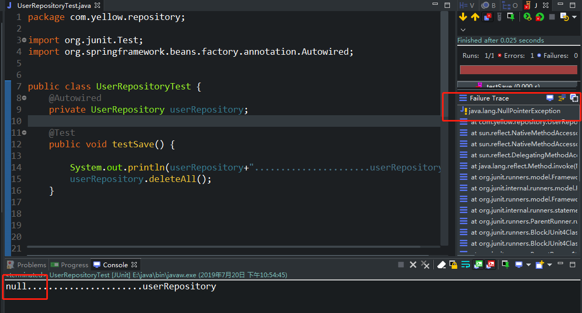The width and height of the screenshot is (582, 313).
Task: Toggle Scroll Lock in the Console
Action: [453, 265]
